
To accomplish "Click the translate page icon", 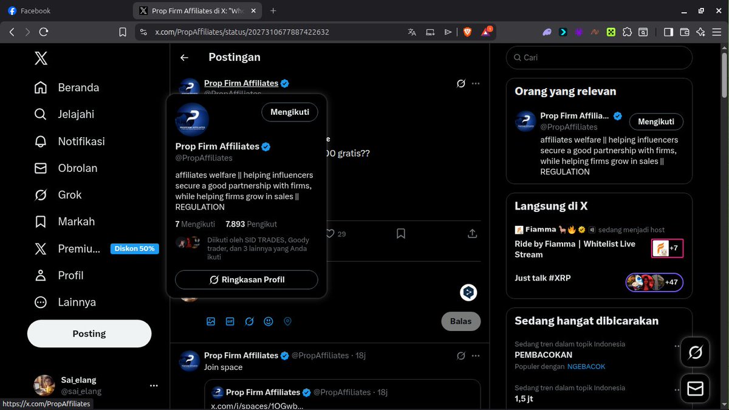I will point(412,32).
